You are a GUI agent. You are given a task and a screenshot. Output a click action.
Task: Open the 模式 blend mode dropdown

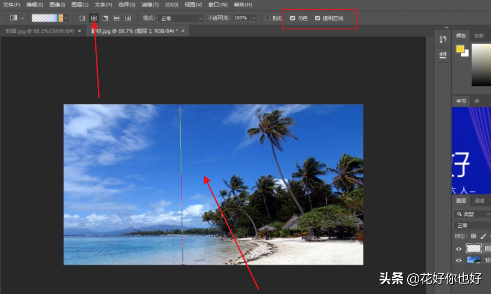pyautogui.click(x=181, y=18)
